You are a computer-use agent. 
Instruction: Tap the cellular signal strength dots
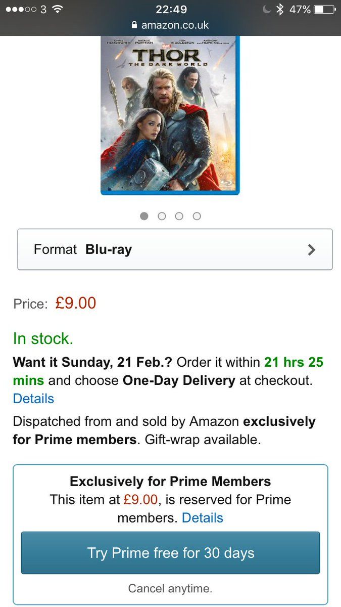21,10
